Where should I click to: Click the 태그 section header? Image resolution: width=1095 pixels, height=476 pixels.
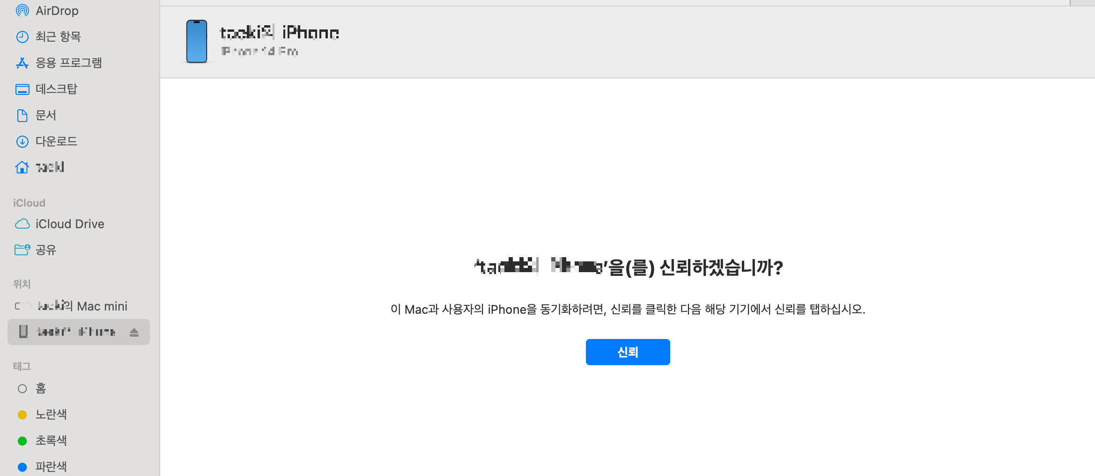tap(22, 367)
